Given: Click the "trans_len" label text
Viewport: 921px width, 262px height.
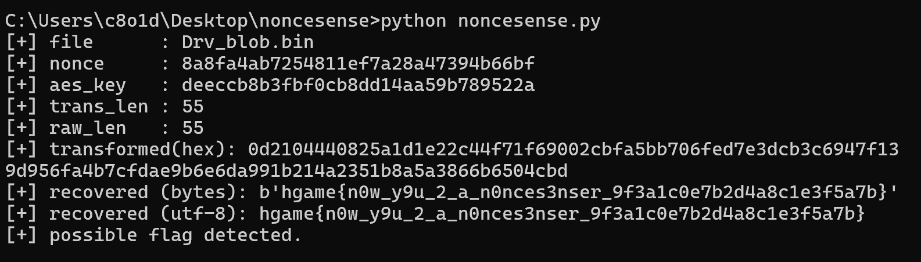Looking at the screenshot, I should click(99, 107).
